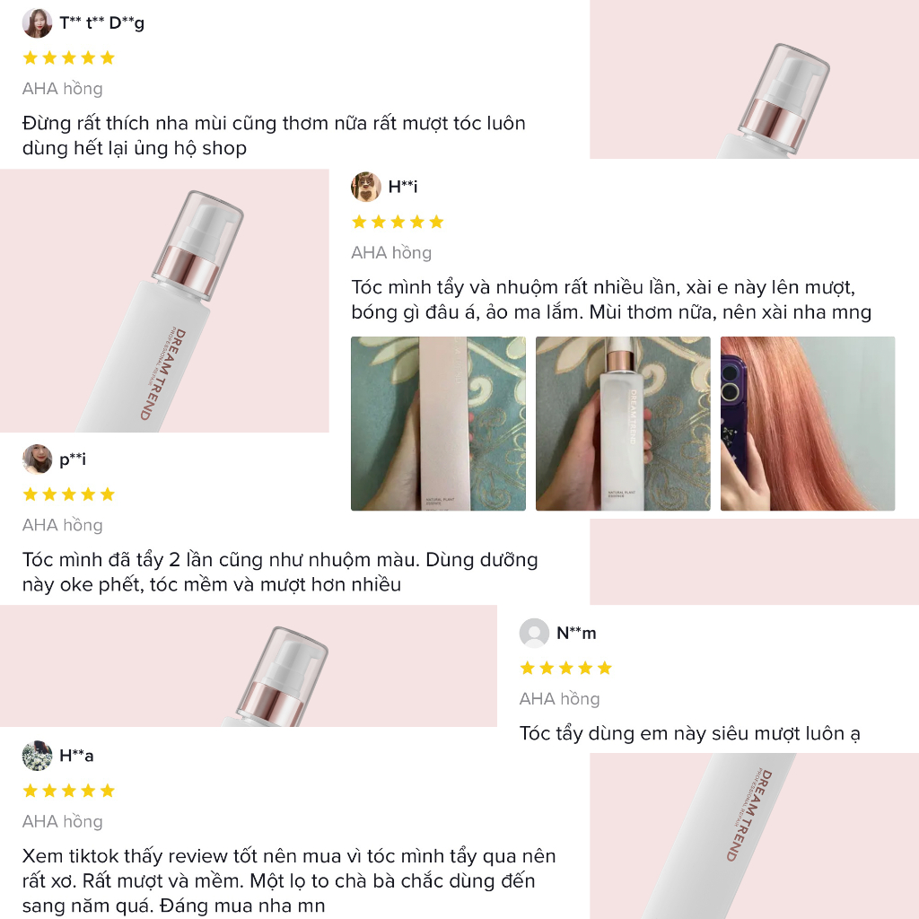Open the pink dyed hair photo

tap(808, 424)
